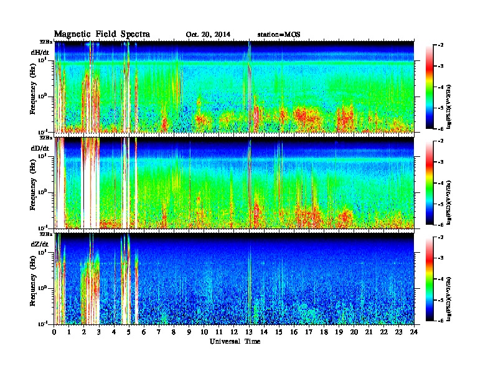Click the '-4' label on dD/dt color bar
The height and width of the screenshot is (381, 493).
point(440,182)
